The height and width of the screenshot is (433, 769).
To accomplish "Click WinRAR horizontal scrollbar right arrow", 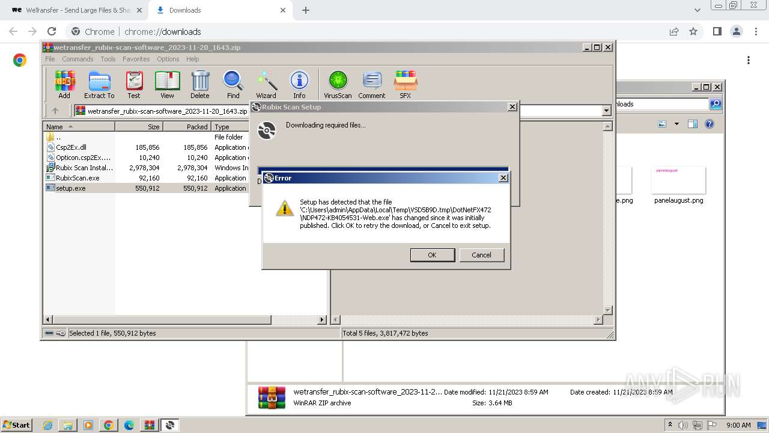I will 322,320.
